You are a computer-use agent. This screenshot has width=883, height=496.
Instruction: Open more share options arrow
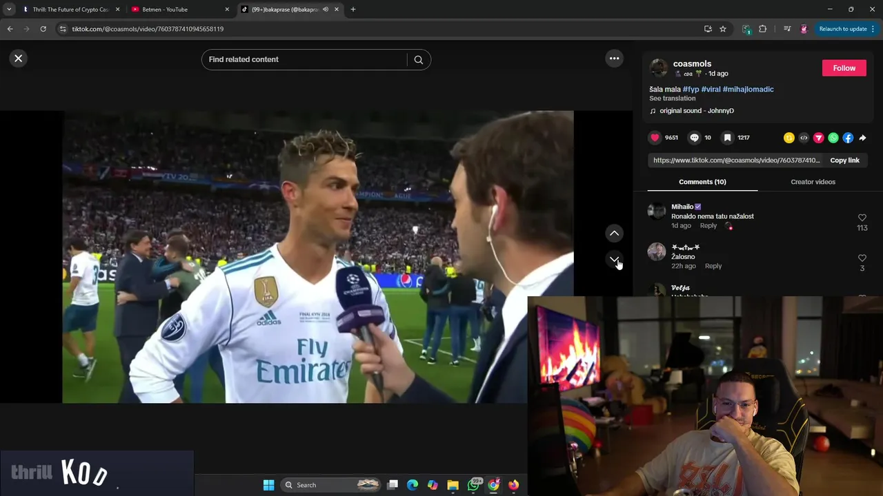coord(862,138)
